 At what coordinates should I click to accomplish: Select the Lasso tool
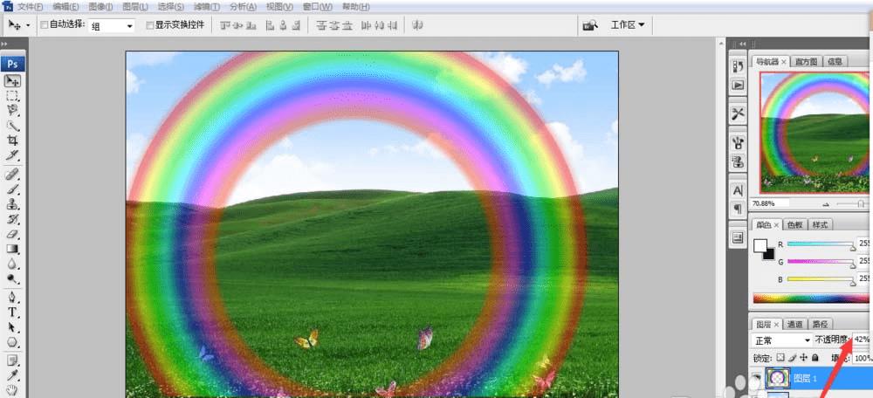[13, 110]
